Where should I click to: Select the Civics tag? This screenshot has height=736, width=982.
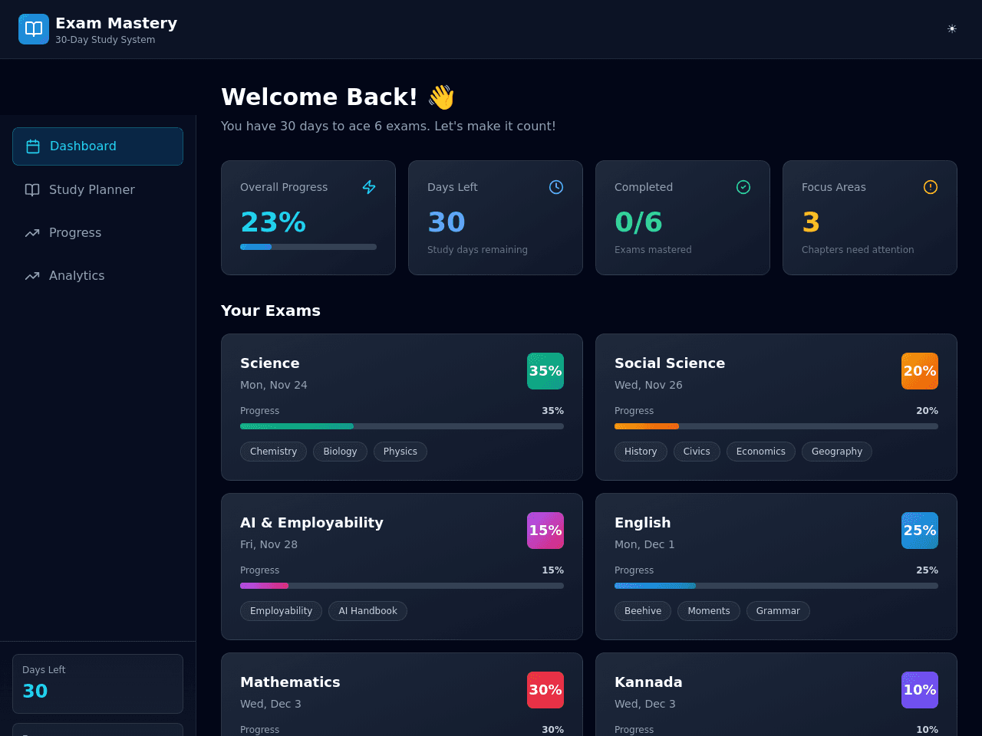[x=697, y=452]
